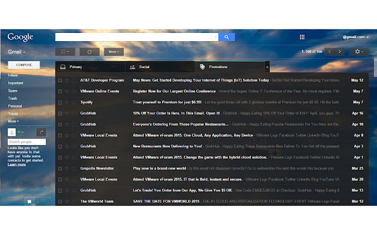The image size is (377, 235).
Task: Mark Grepolis Newsletter email as important
Action: (x=74, y=169)
